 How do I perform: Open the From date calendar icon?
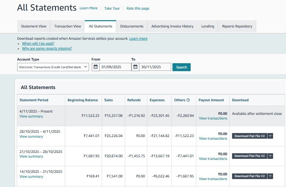coord(96,67)
